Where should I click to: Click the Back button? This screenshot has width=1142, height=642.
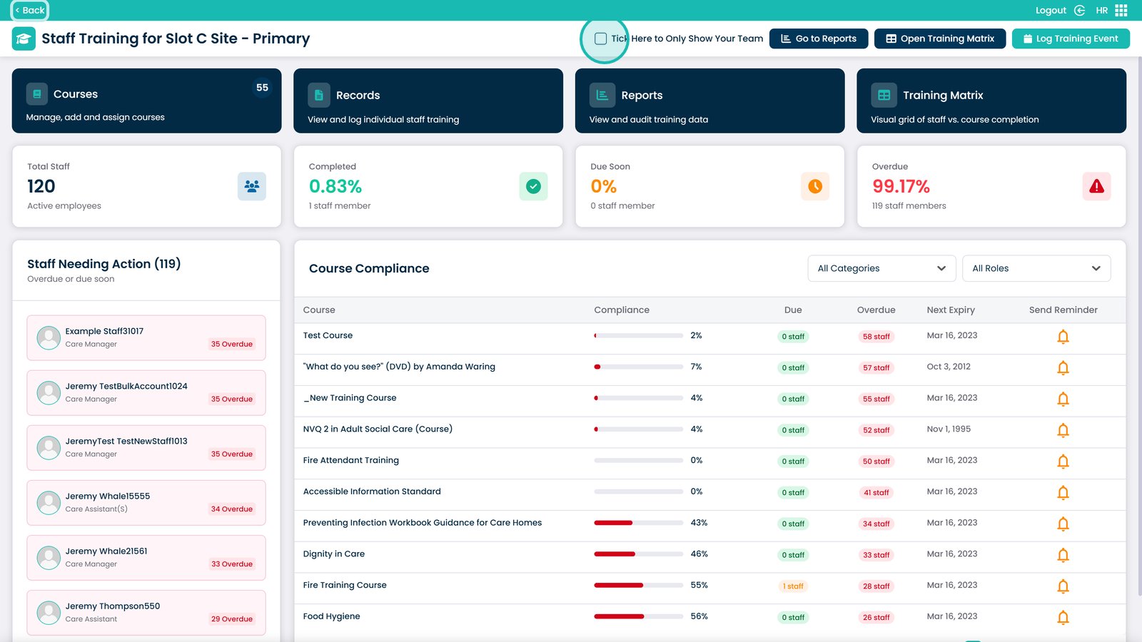tap(29, 11)
